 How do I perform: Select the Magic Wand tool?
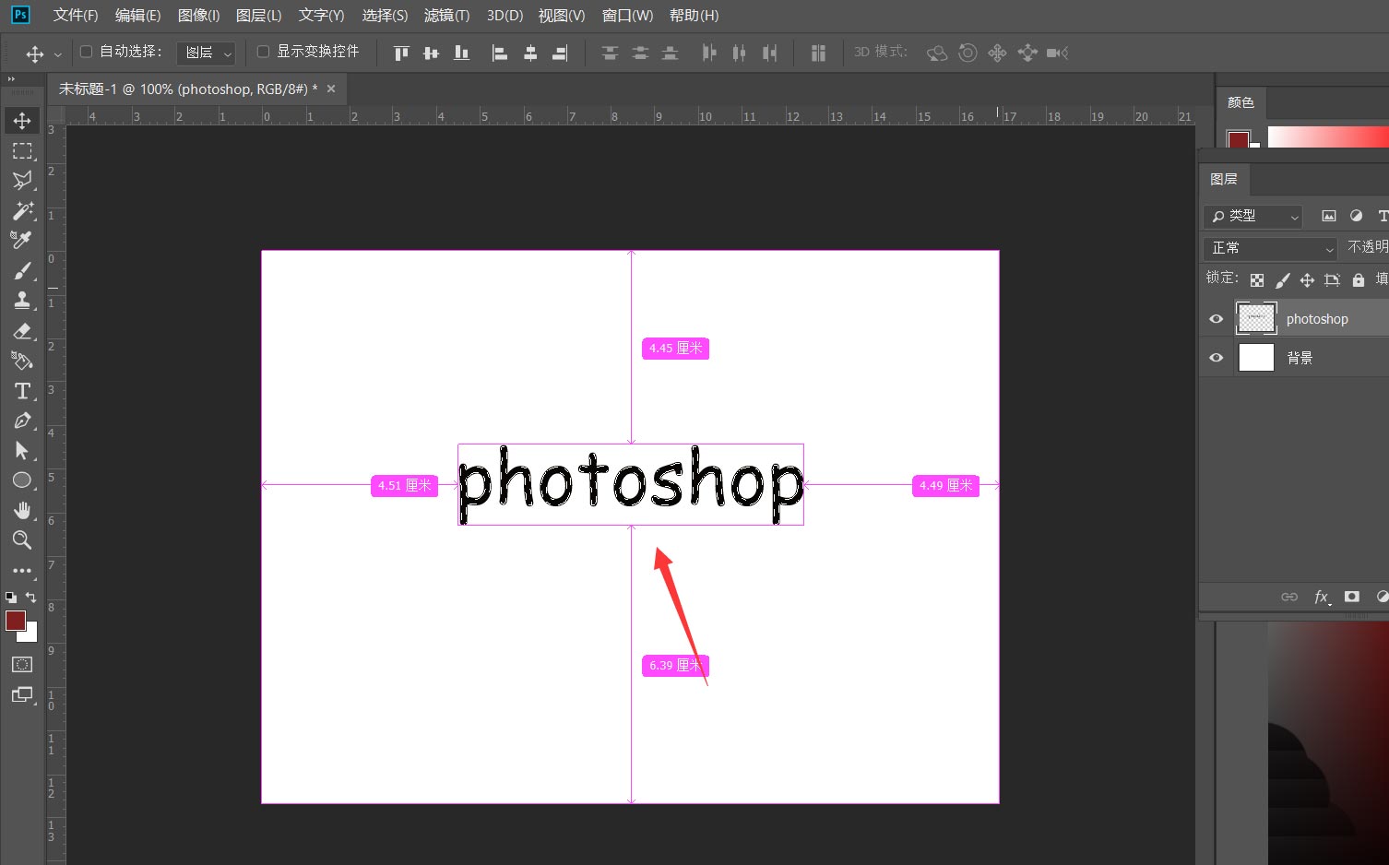[22, 210]
